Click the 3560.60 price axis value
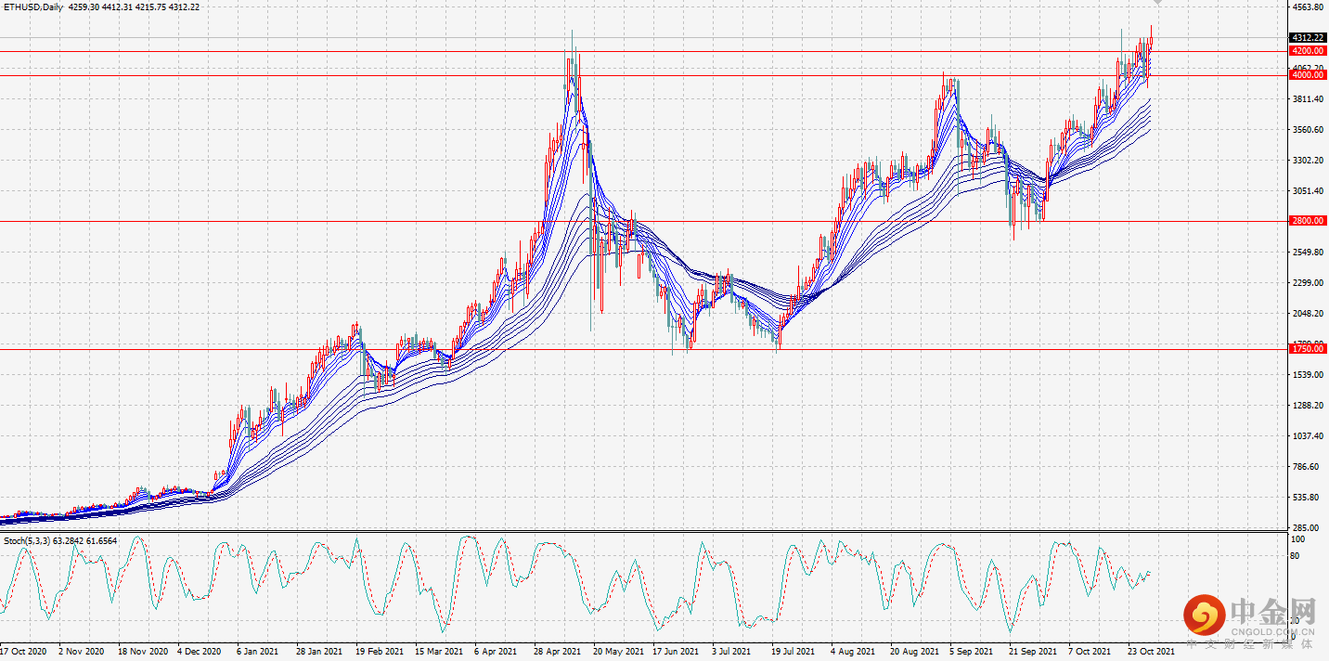This screenshot has height=661, width=1329. [x=1307, y=130]
